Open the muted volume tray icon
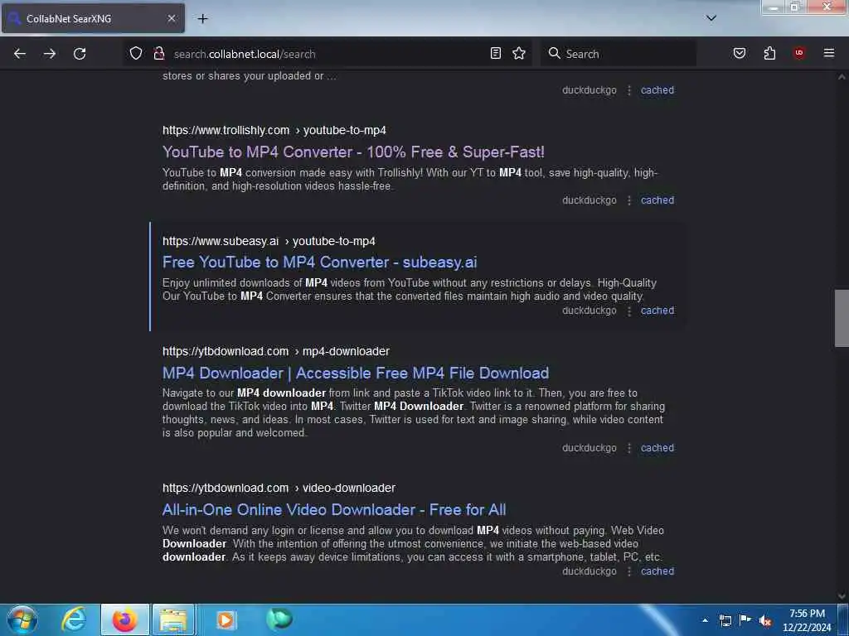Image resolution: width=849 pixels, height=636 pixels. pos(765,620)
